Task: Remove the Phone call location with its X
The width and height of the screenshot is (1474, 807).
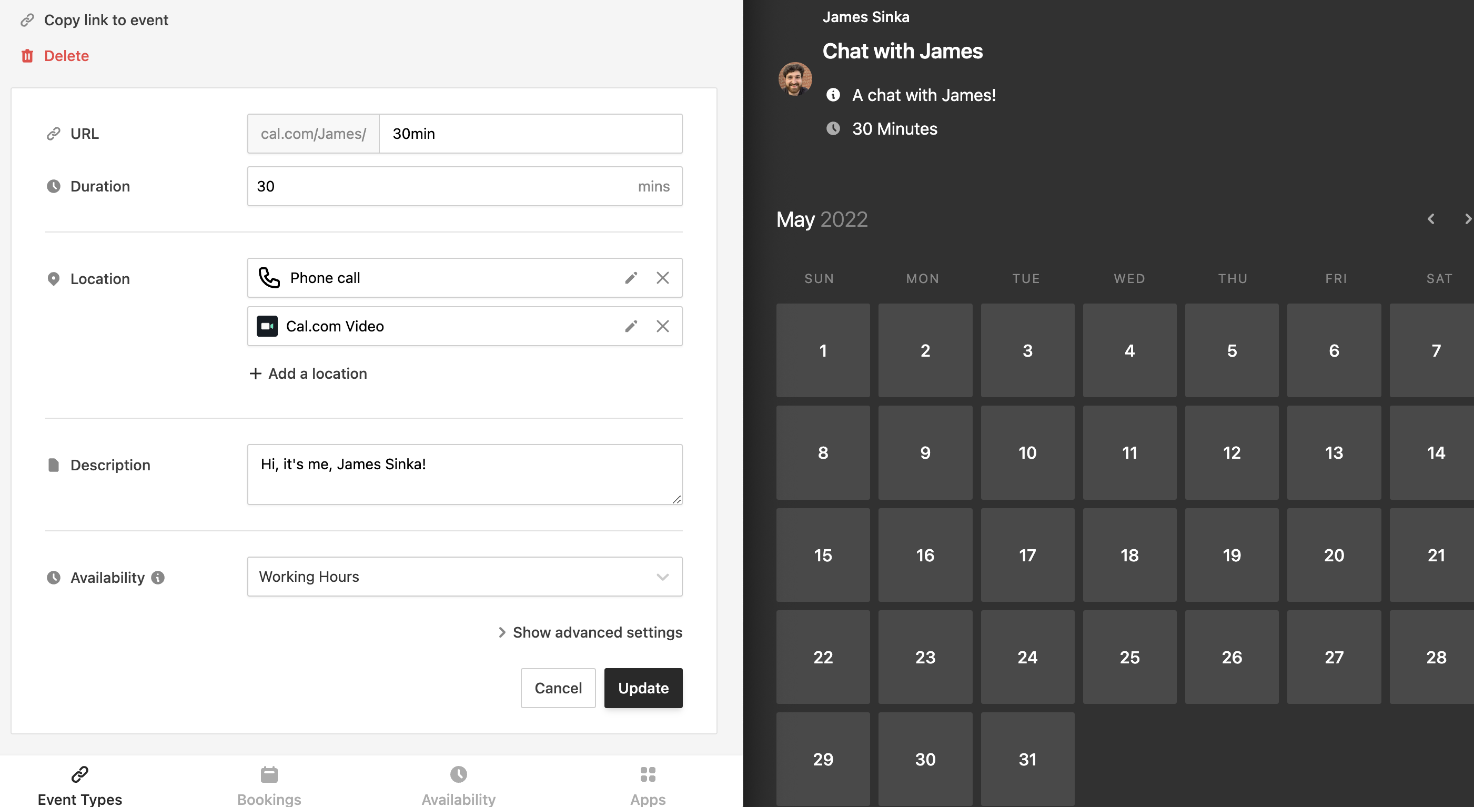Action: (663, 278)
